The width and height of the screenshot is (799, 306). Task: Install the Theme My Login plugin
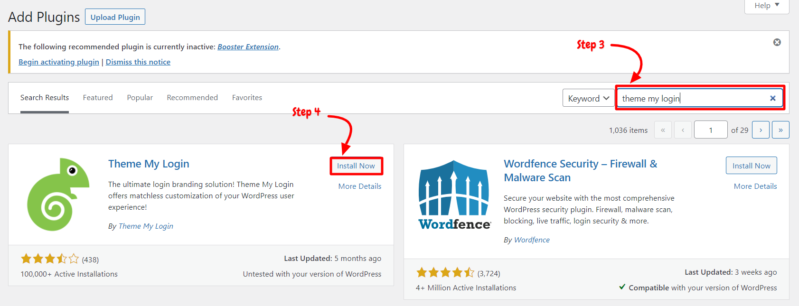pyautogui.click(x=356, y=166)
